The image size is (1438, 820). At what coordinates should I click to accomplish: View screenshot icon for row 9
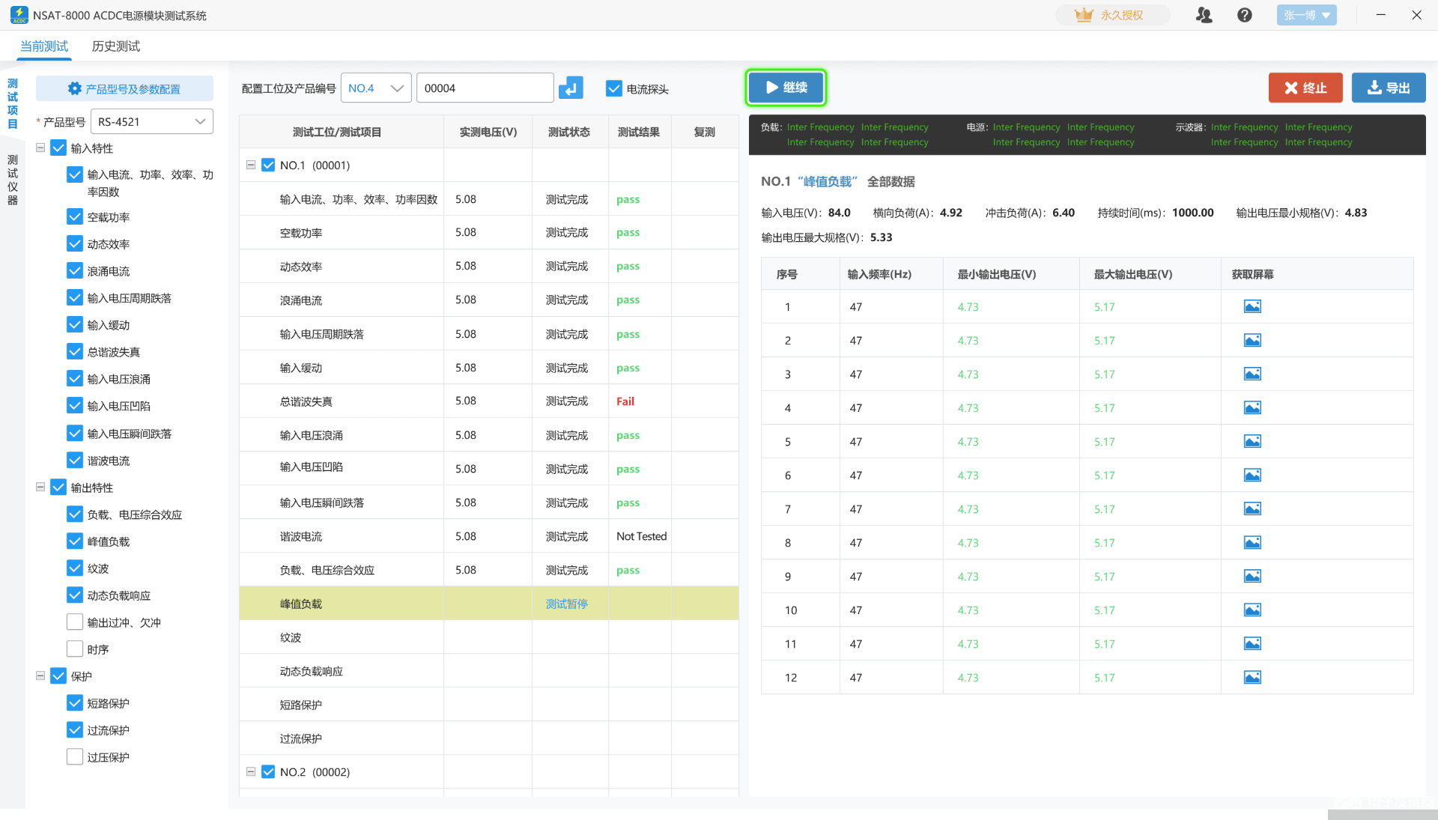[1252, 576]
